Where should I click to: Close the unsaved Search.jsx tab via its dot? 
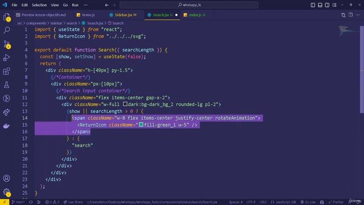click(x=176, y=15)
